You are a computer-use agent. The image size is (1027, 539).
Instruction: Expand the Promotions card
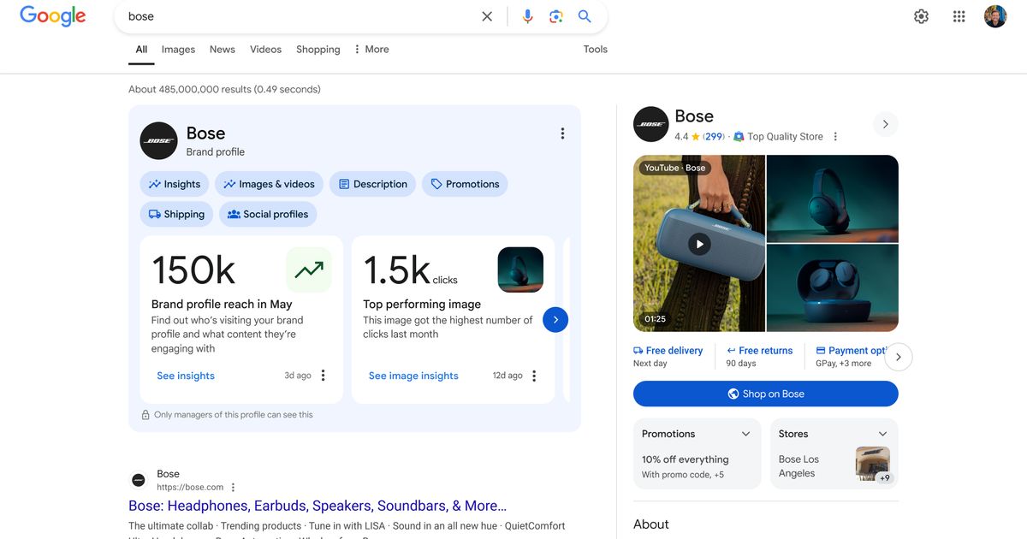745,434
